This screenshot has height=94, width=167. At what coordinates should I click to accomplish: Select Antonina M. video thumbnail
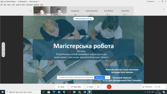[42, 11]
